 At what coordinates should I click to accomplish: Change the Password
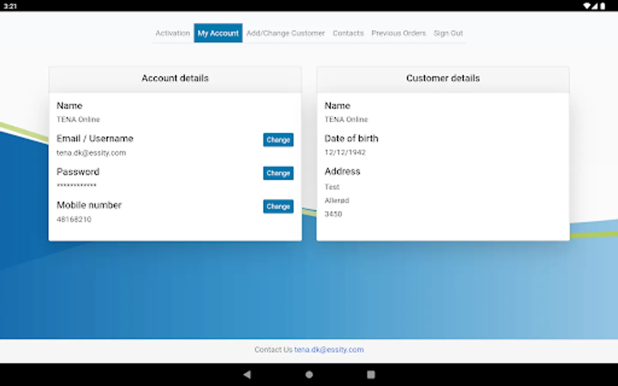[278, 173]
